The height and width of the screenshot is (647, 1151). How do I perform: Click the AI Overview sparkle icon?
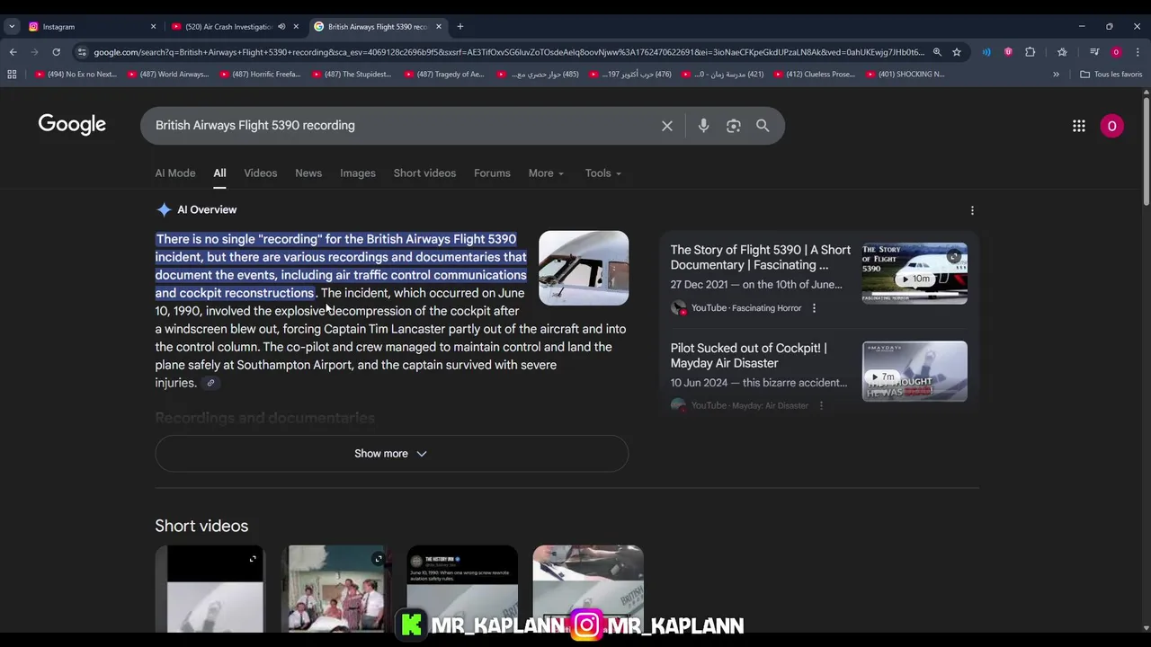[x=164, y=209]
